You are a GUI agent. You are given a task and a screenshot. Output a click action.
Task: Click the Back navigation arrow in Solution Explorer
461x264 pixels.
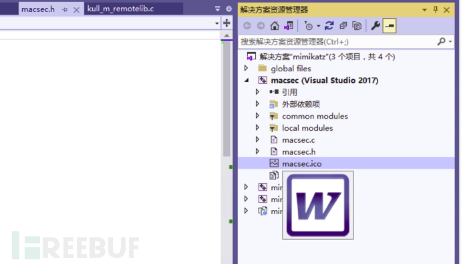pyautogui.click(x=247, y=26)
